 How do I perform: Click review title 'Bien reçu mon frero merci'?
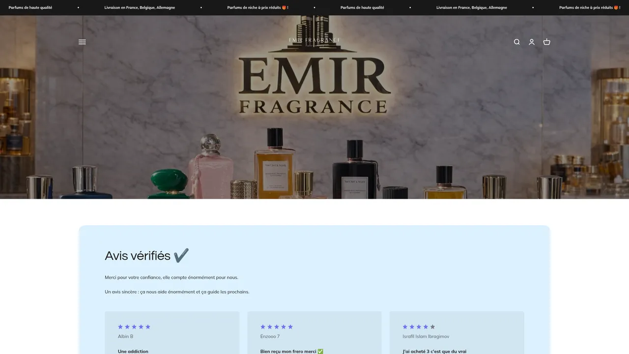[x=292, y=351]
